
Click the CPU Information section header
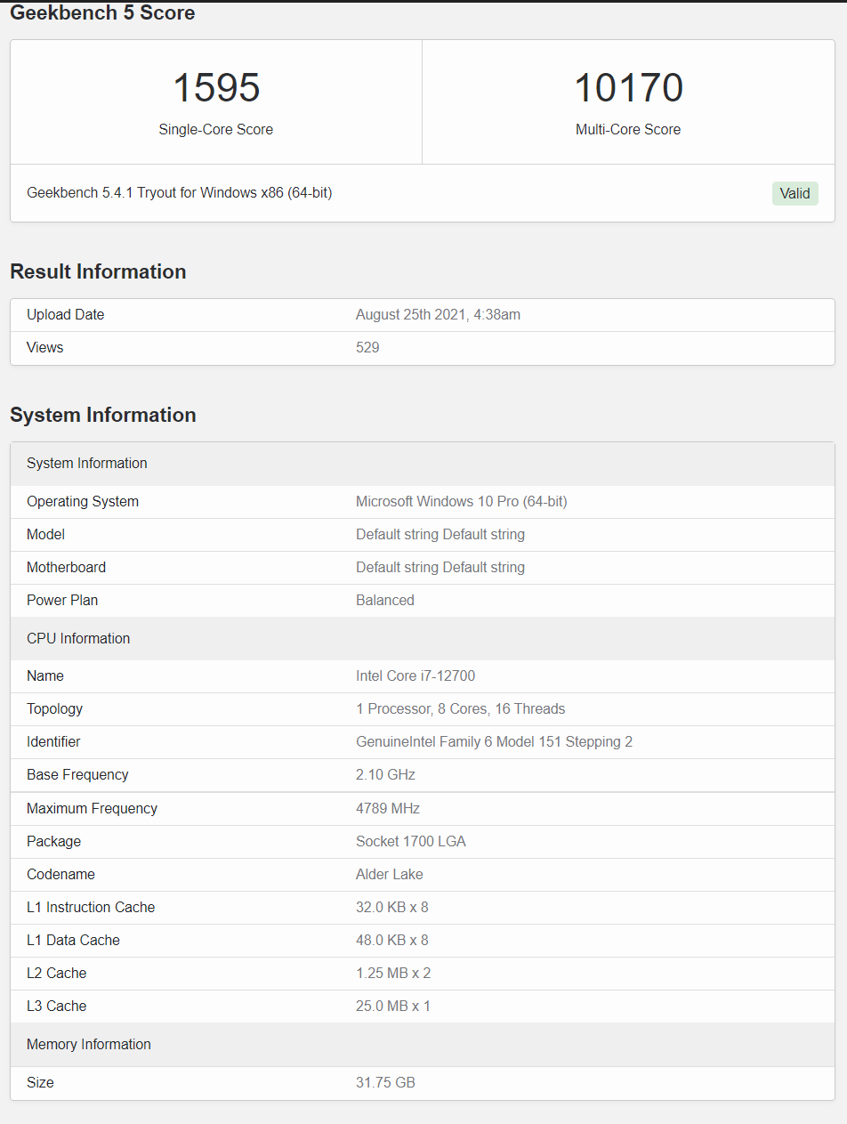(x=423, y=638)
